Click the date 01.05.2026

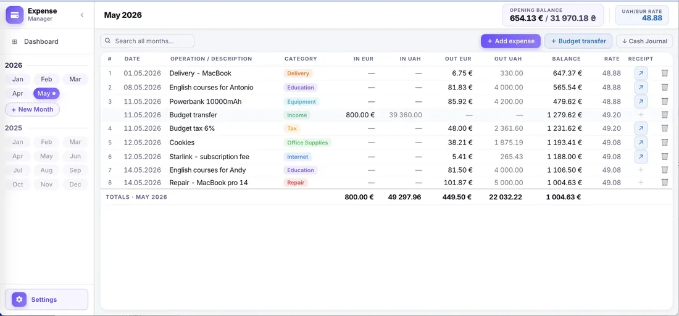[142, 73]
